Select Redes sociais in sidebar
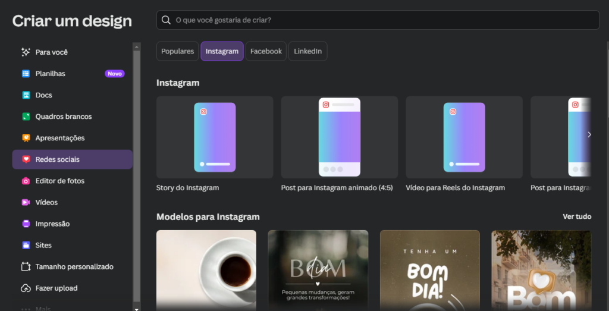 [x=72, y=159]
